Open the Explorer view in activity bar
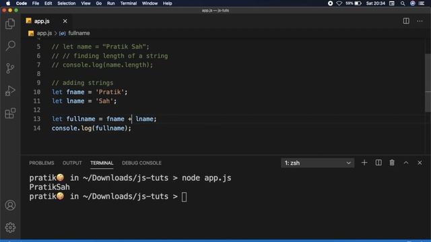The image size is (431, 242). (x=10, y=24)
